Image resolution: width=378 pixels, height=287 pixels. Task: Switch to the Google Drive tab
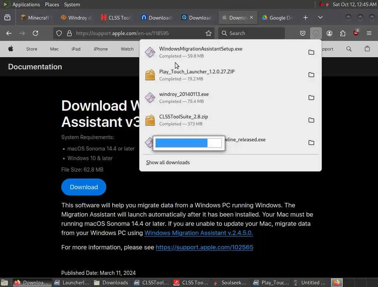(x=277, y=18)
